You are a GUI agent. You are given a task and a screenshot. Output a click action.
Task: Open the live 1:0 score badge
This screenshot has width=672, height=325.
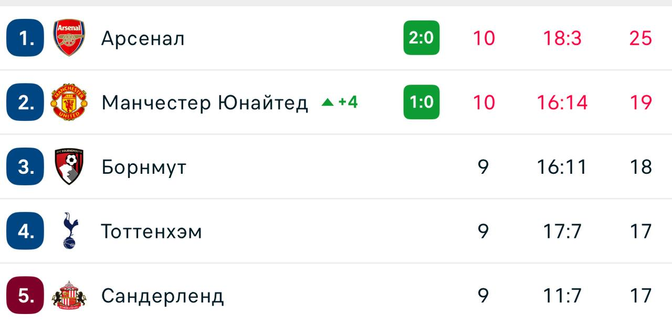click(421, 102)
